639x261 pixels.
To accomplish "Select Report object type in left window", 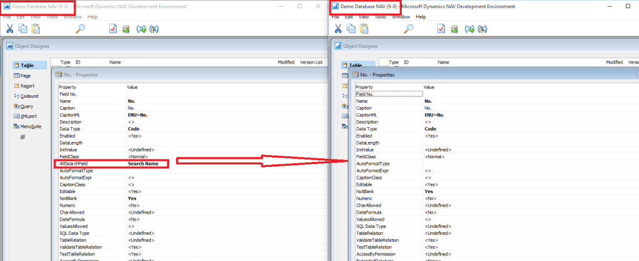I will 27,86.
